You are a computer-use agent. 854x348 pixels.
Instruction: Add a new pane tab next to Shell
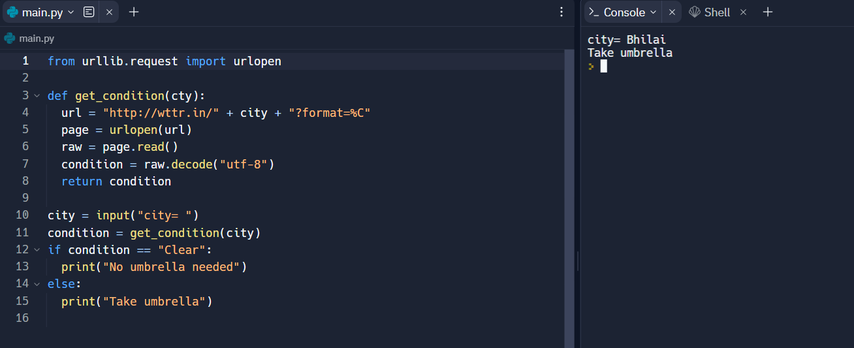pos(768,12)
